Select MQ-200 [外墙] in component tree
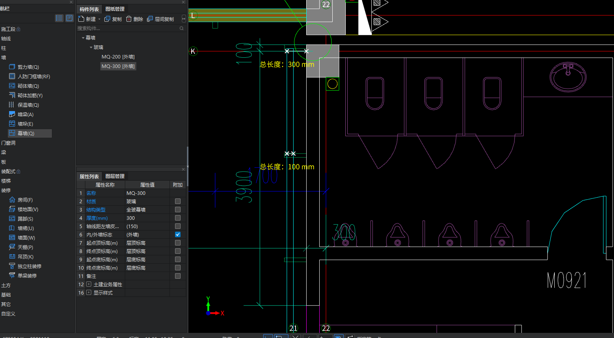 tap(118, 57)
